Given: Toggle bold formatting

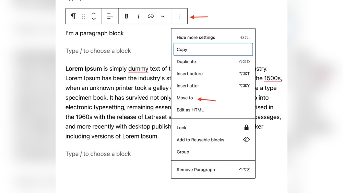Looking at the screenshot, I should coord(127,16).
